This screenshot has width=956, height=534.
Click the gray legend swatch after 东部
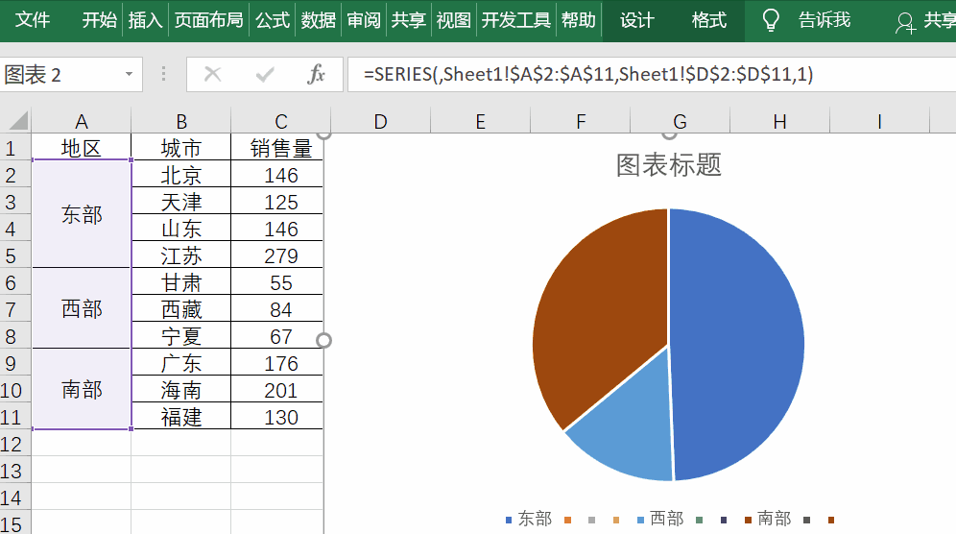click(591, 520)
